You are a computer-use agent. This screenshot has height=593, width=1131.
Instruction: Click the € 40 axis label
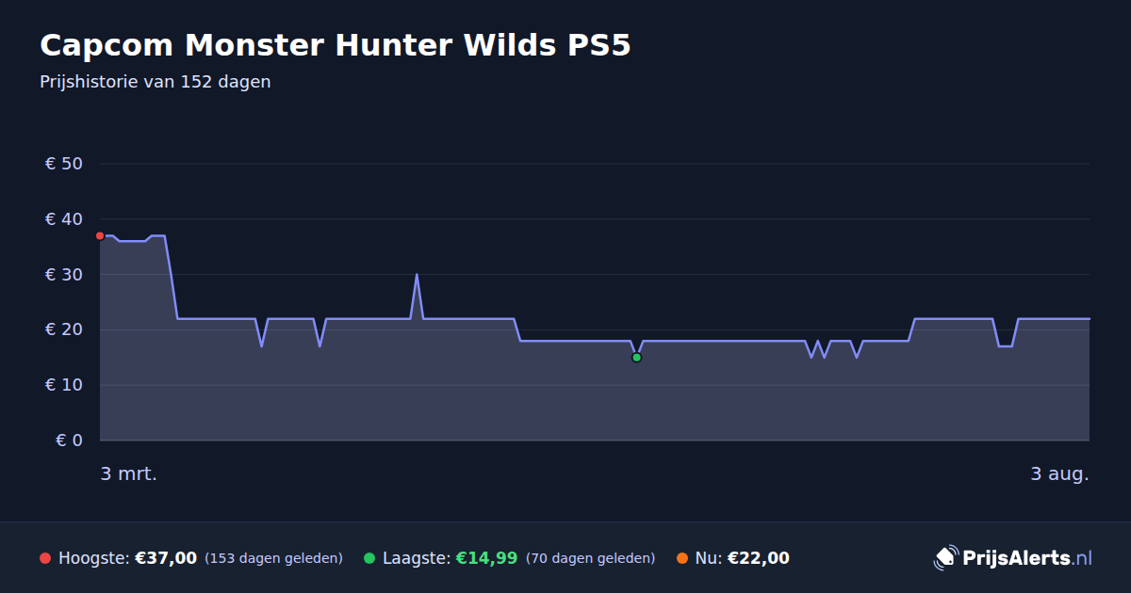coord(64,219)
